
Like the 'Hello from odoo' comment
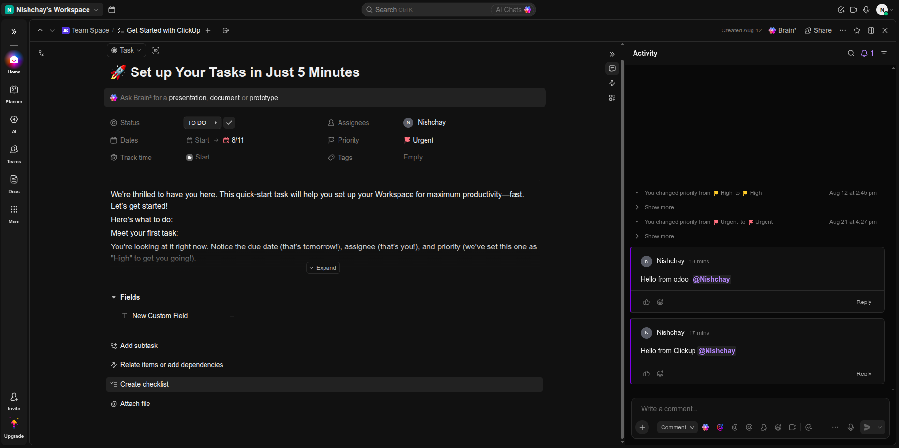[647, 302]
